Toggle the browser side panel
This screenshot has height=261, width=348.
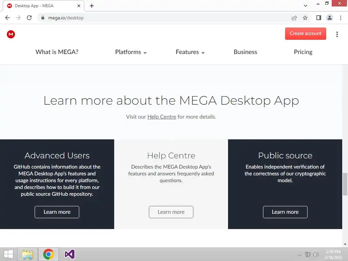[319, 18]
